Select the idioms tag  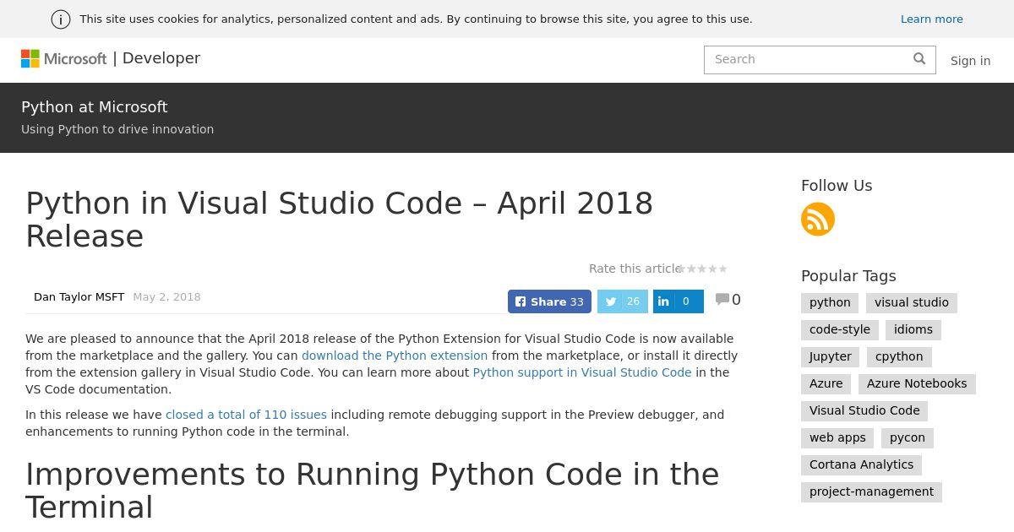point(913,329)
